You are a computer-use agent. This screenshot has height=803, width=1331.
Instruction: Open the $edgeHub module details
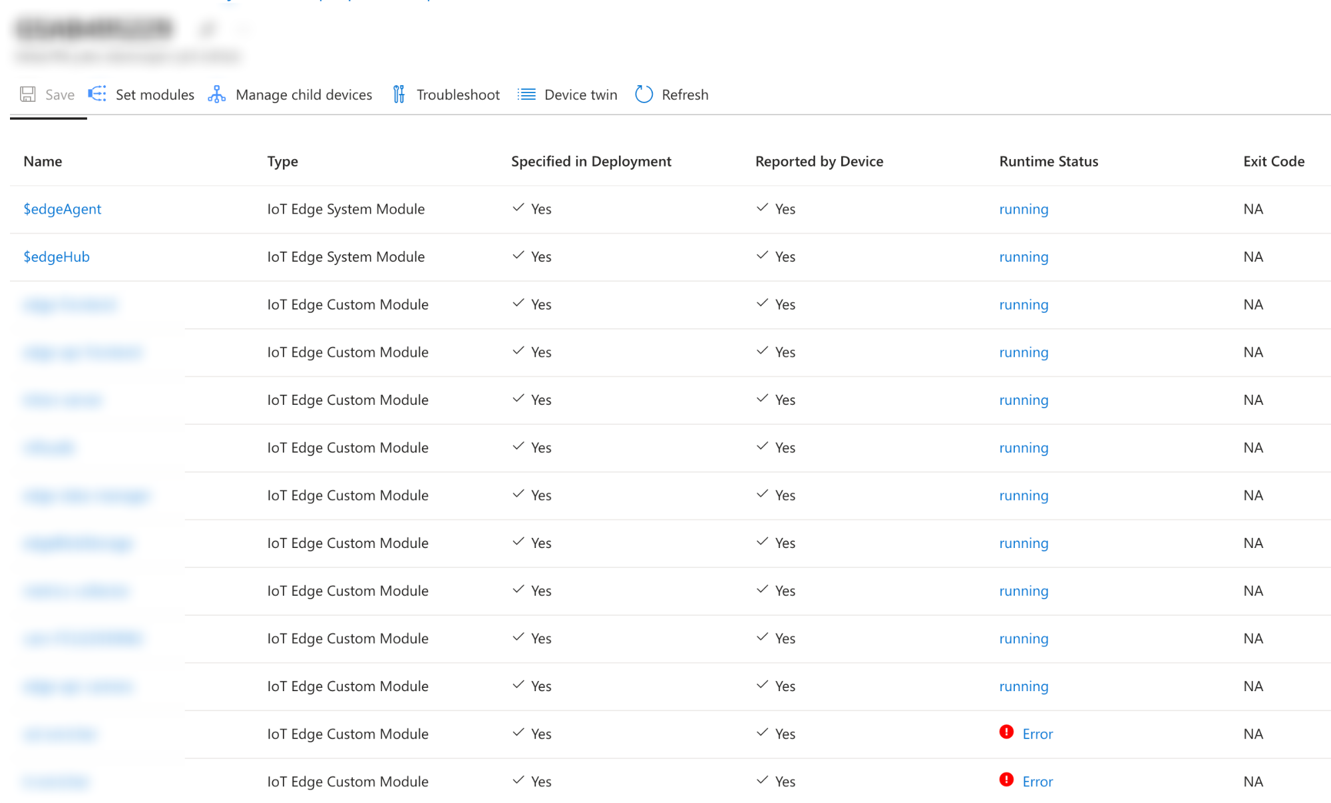[57, 256]
